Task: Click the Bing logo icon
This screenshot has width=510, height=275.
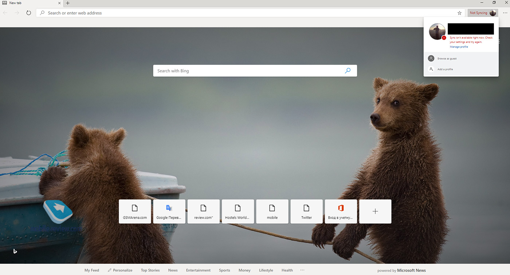Action: click(x=15, y=251)
